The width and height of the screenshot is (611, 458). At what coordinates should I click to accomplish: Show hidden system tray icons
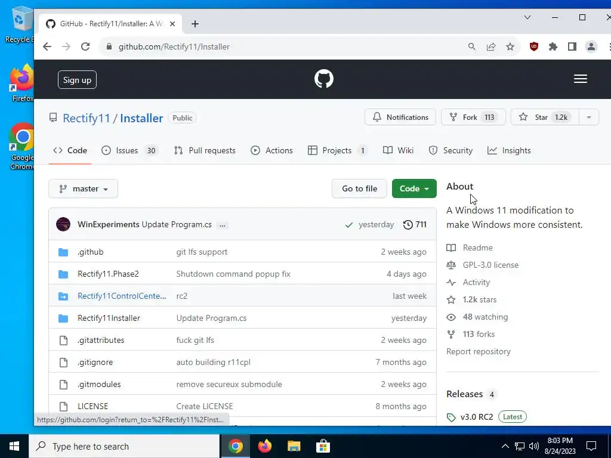click(x=505, y=446)
